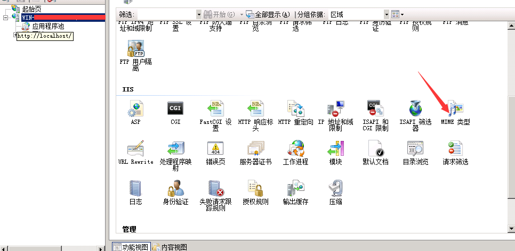Switch to 功能视图 tab
515x251 pixels.
131,247
